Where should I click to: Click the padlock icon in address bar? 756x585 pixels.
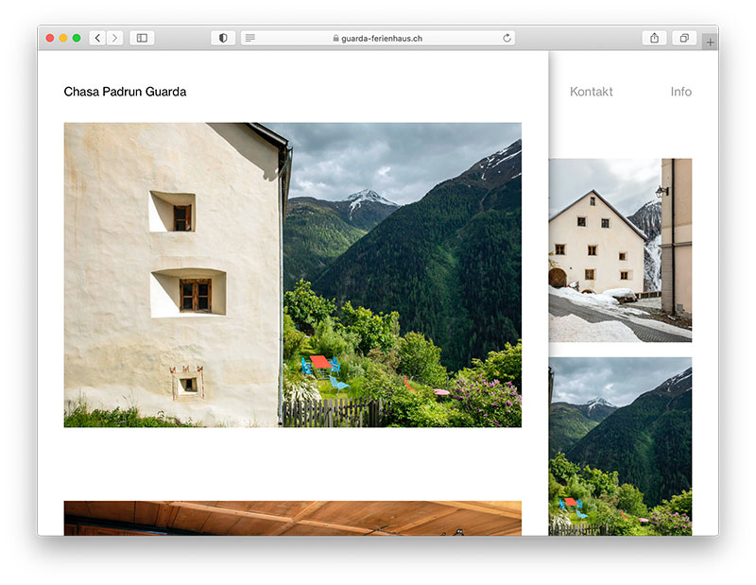click(335, 39)
